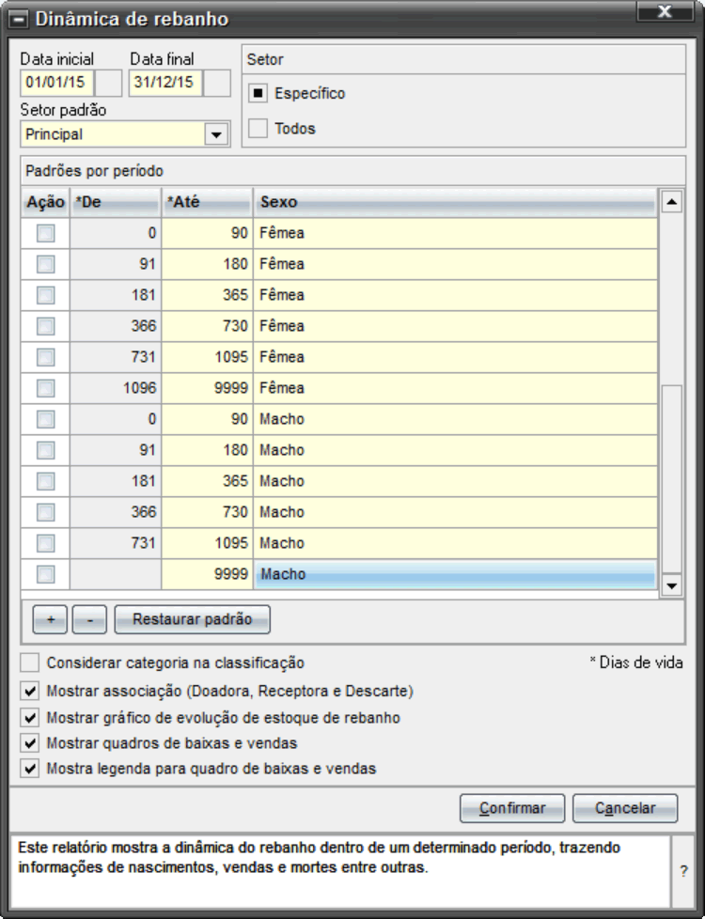The height and width of the screenshot is (919, 705).
Task: Check Ação box for Macho 731 to 1095 row
Action: [x=46, y=544]
